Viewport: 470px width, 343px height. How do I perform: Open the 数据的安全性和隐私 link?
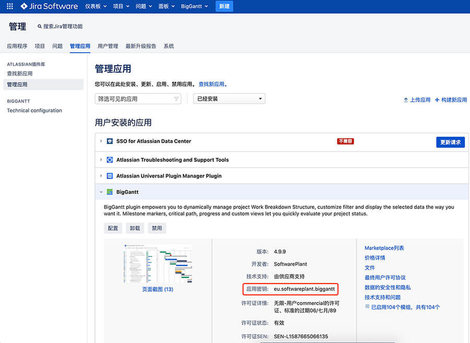pos(387,287)
